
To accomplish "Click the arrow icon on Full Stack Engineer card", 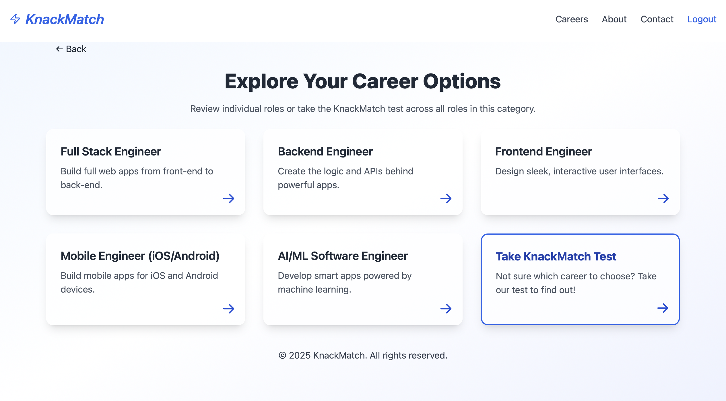I will [229, 198].
